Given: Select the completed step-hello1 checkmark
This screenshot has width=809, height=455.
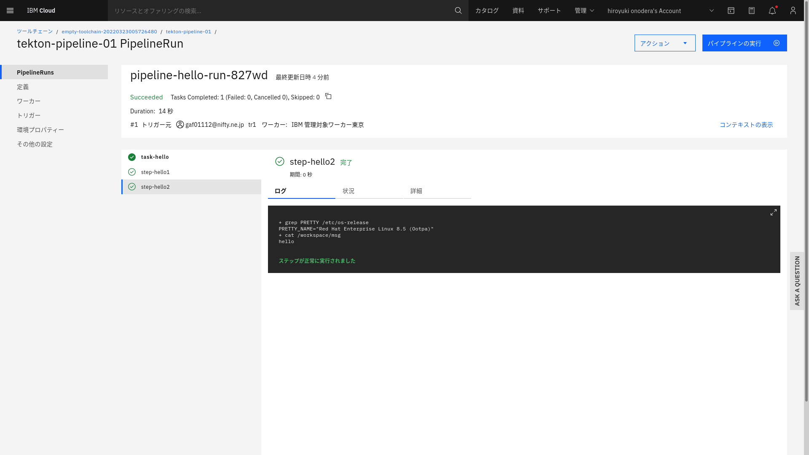Looking at the screenshot, I should pyautogui.click(x=131, y=172).
